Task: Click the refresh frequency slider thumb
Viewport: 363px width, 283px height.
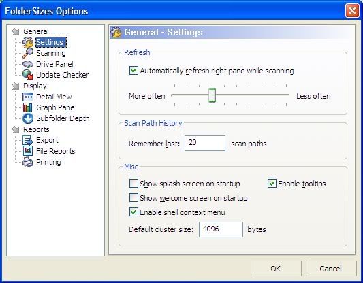Action: point(212,95)
